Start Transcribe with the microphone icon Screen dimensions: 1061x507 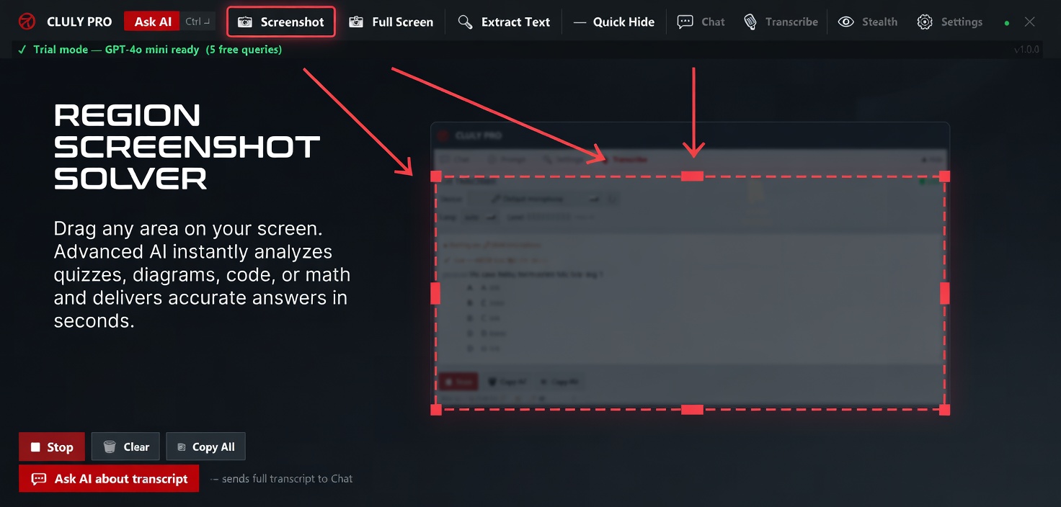click(x=750, y=22)
